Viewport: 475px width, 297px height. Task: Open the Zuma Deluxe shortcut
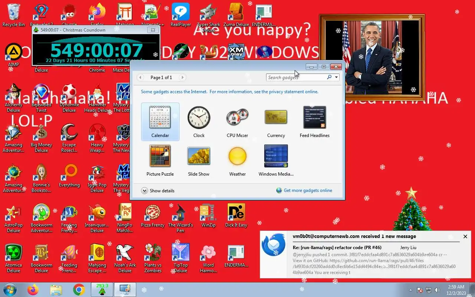point(236,16)
